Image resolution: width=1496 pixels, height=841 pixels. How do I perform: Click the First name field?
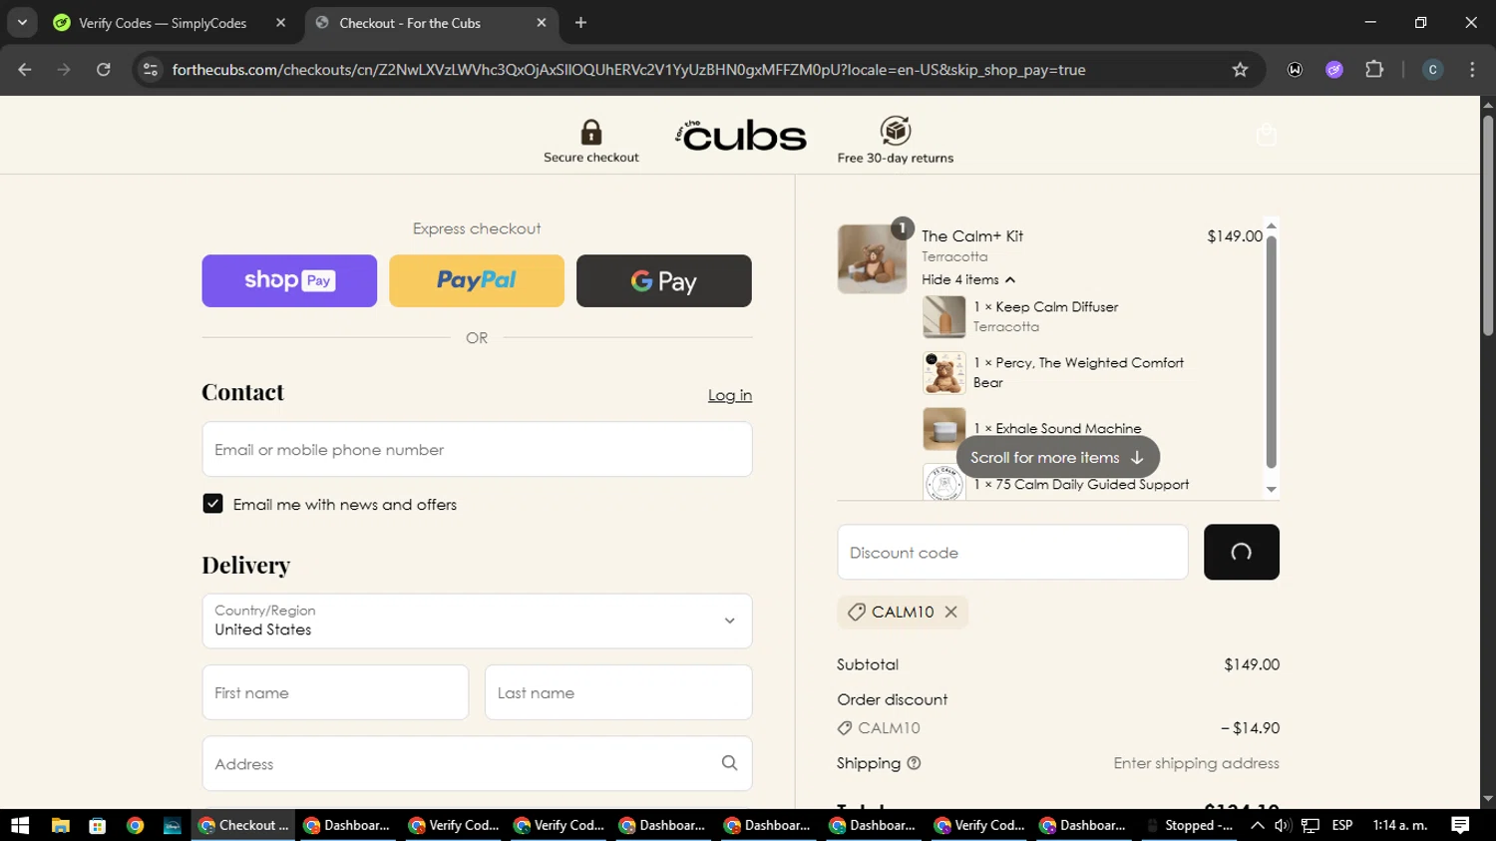coord(335,692)
